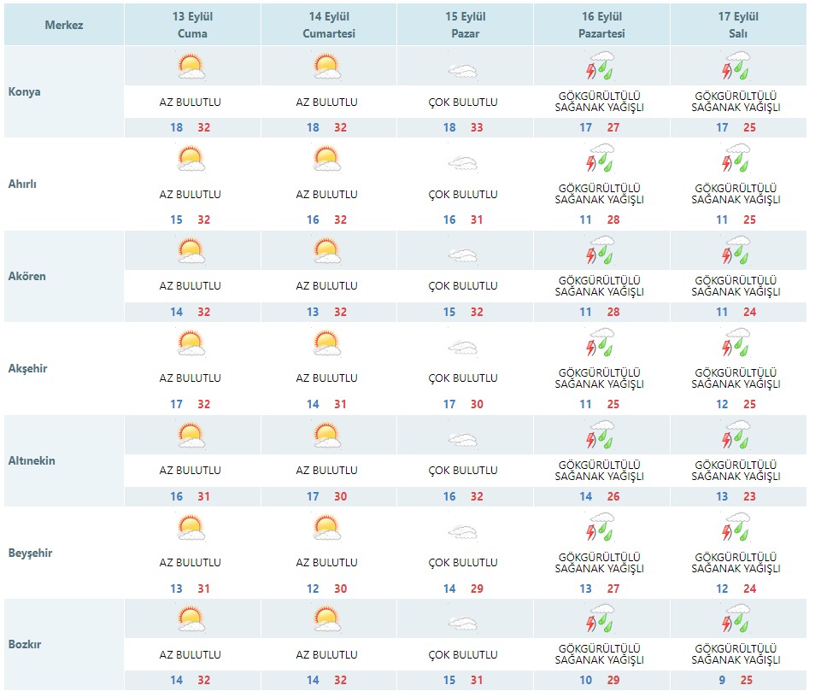Select the 17 Eylül Salı column header
815x691 pixels.
(738, 25)
